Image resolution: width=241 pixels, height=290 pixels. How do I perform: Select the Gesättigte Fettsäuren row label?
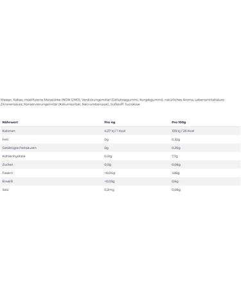click(x=19, y=148)
